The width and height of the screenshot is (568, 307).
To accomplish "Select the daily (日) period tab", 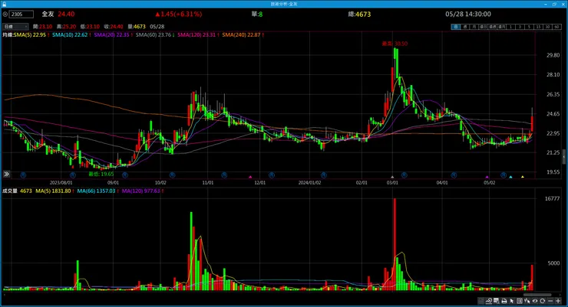I will click(x=456, y=27).
